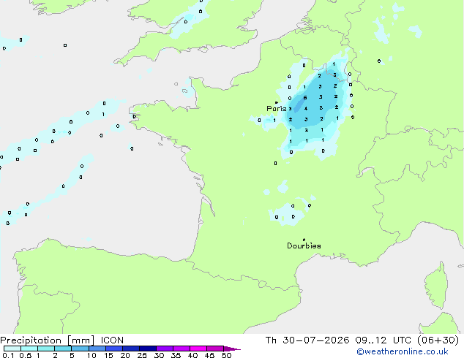Select the 25–30 mm dark blue swatch

click(147, 349)
